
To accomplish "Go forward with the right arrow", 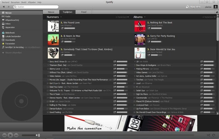I will (9, 7).
